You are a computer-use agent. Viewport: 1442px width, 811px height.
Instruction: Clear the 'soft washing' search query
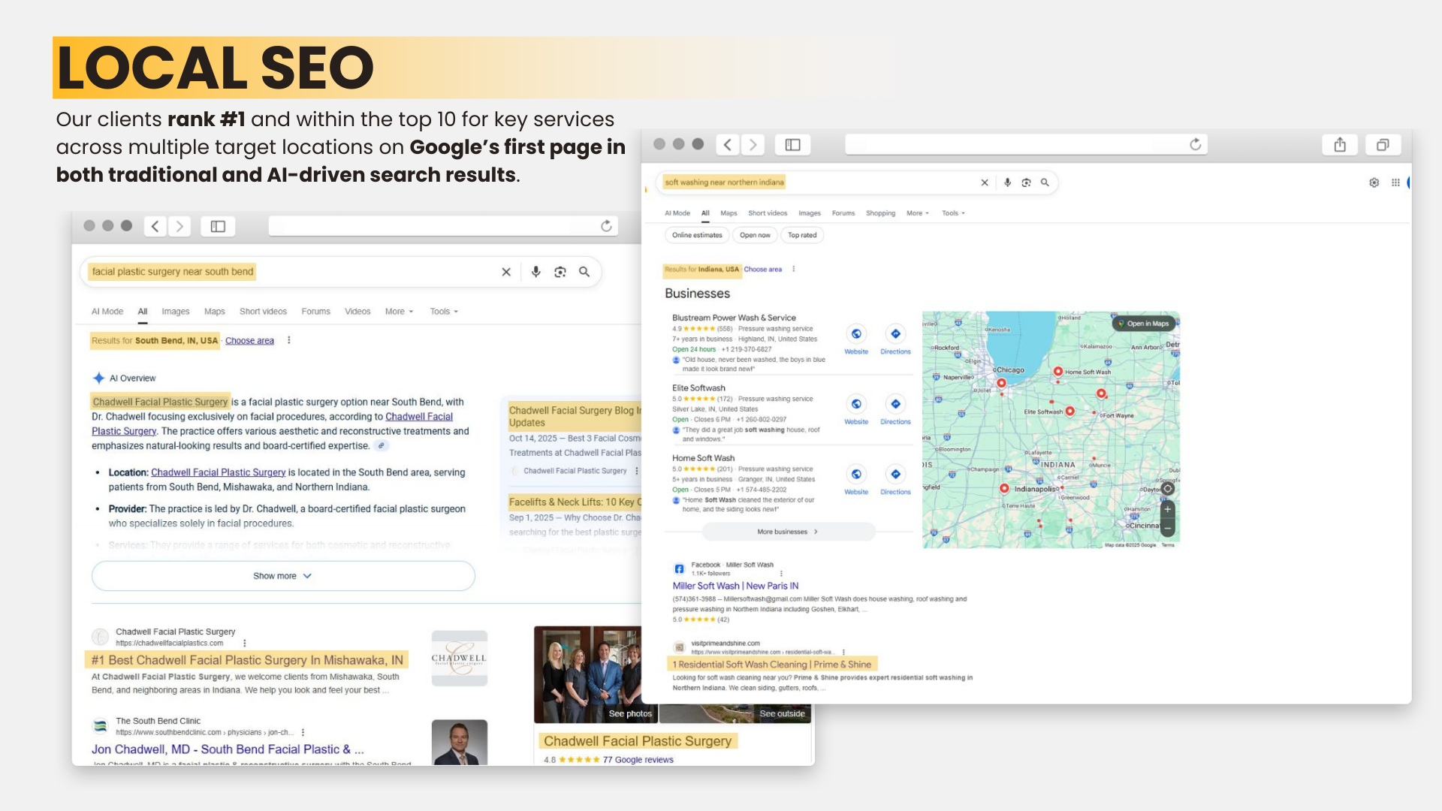coord(985,182)
